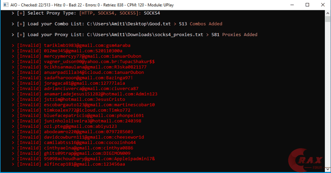This screenshot has height=173, width=331.
Task: Click the scrollbar down arrow
Action: tap(328, 169)
